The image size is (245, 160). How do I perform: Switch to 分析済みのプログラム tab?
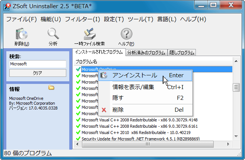click(146, 53)
